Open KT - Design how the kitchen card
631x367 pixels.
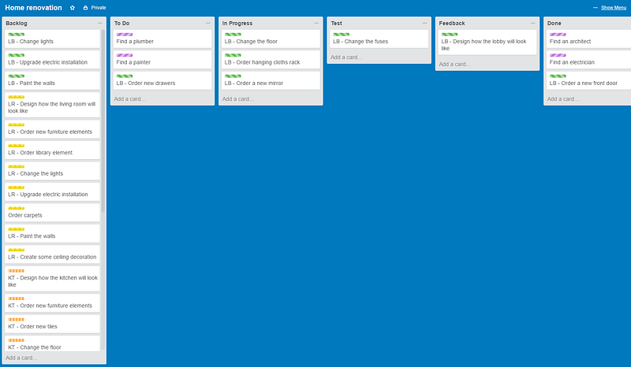pos(52,279)
